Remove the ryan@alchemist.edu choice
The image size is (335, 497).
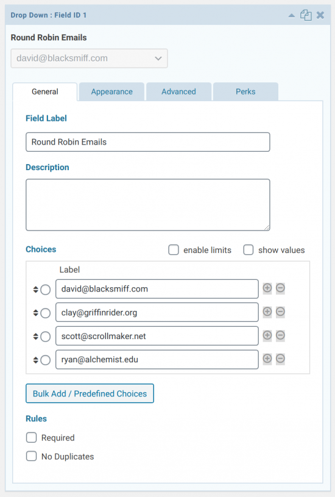[280, 359]
